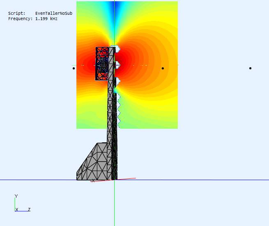
Task: Click the gray wedge-shaped speaker base mesh
Action: tap(94, 163)
